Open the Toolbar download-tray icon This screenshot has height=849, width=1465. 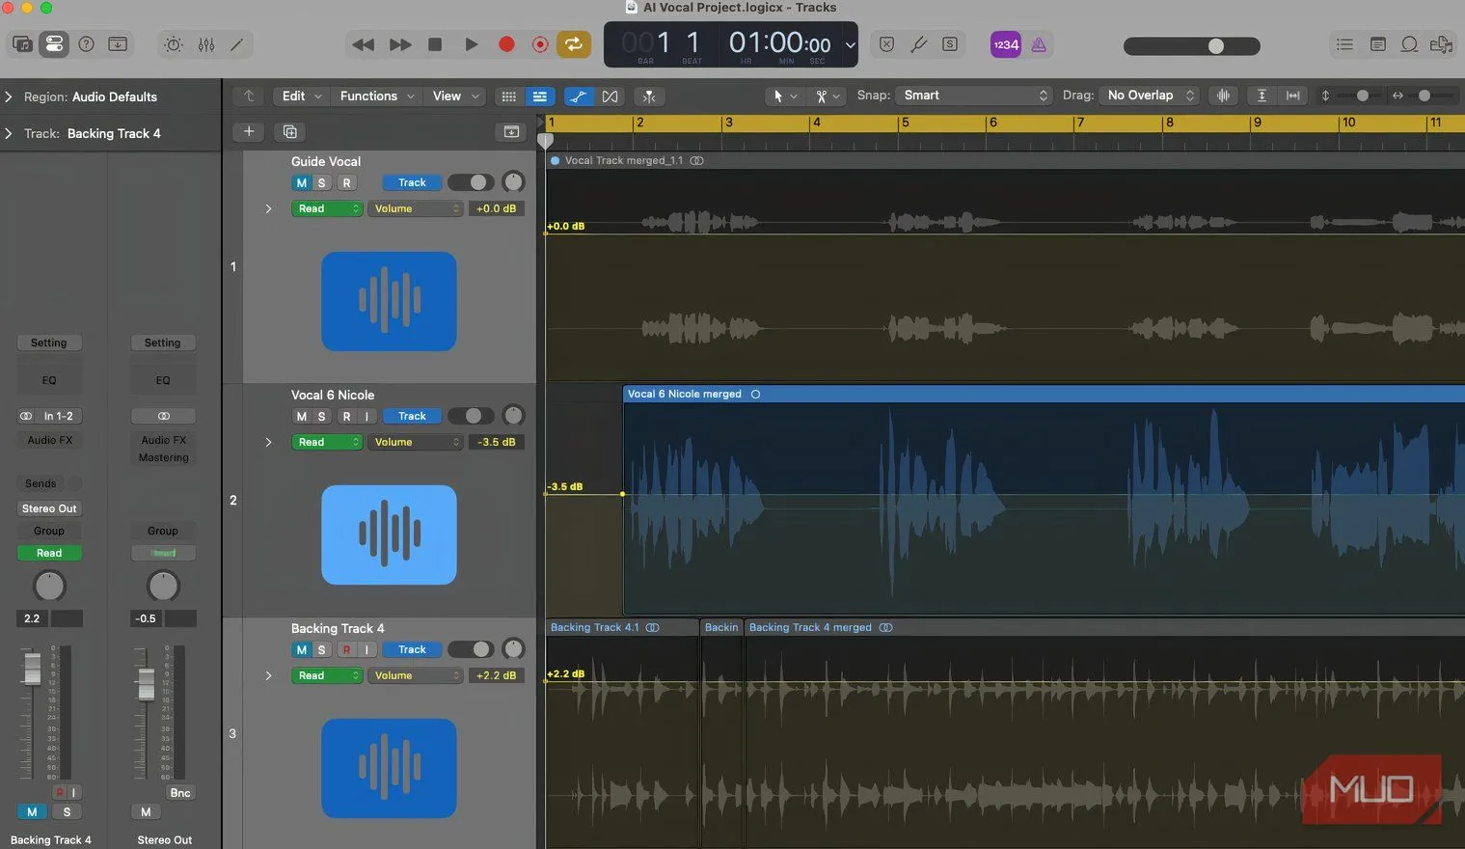pyautogui.click(x=118, y=44)
